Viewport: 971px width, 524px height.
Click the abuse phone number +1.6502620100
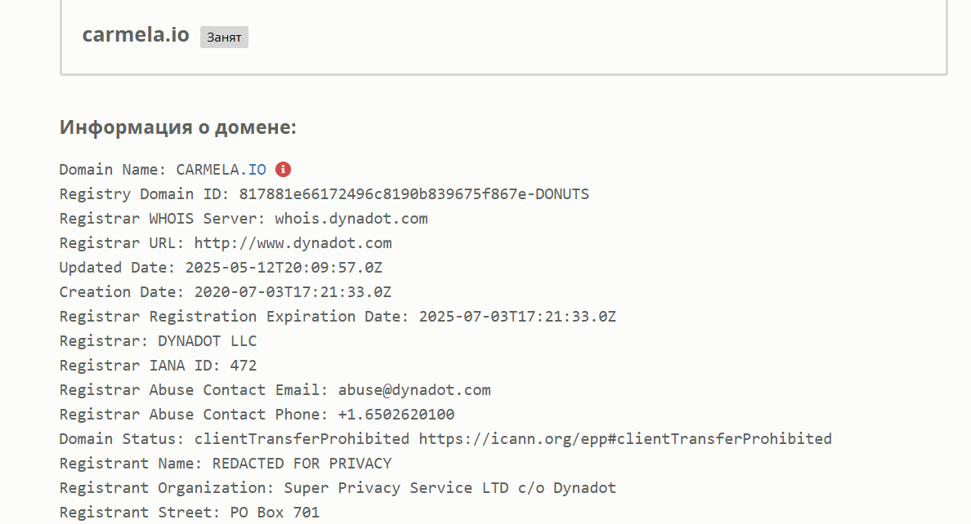pos(396,415)
